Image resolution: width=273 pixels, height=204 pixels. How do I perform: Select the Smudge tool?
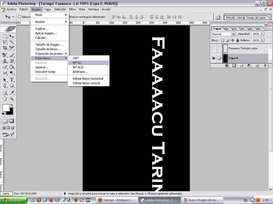coord(5,73)
